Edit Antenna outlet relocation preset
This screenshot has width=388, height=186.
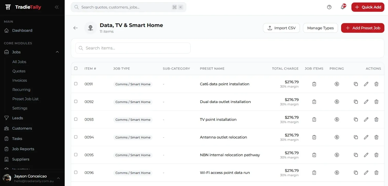(x=366, y=137)
